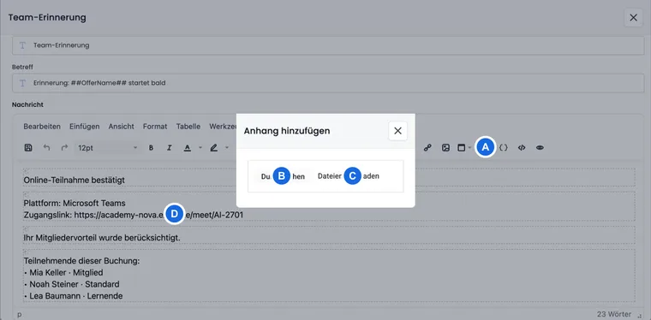Insert a link with chain icon
This screenshot has width=651, height=320.
coord(427,147)
